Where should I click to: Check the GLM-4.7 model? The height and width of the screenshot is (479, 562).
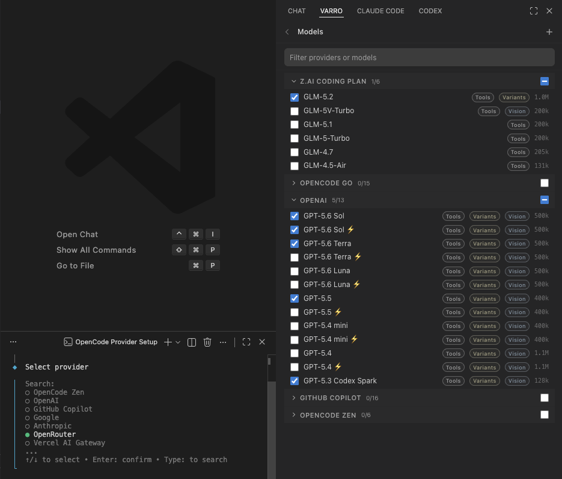(x=295, y=152)
